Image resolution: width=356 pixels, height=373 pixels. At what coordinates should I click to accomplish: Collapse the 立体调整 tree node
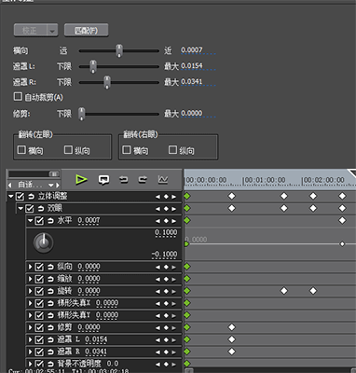pos(11,197)
